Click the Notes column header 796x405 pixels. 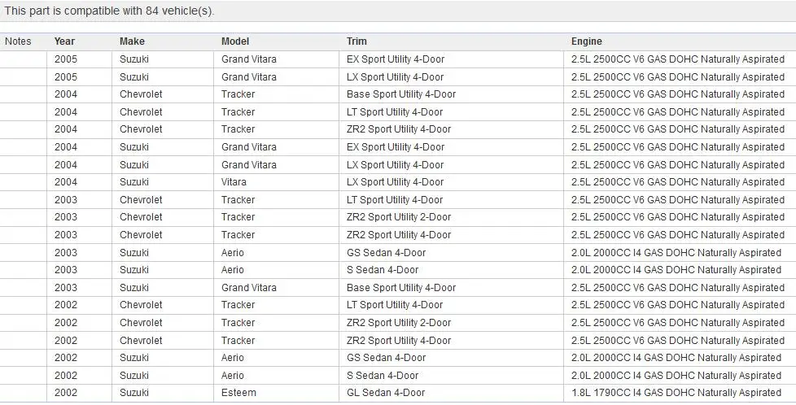[18, 41]
